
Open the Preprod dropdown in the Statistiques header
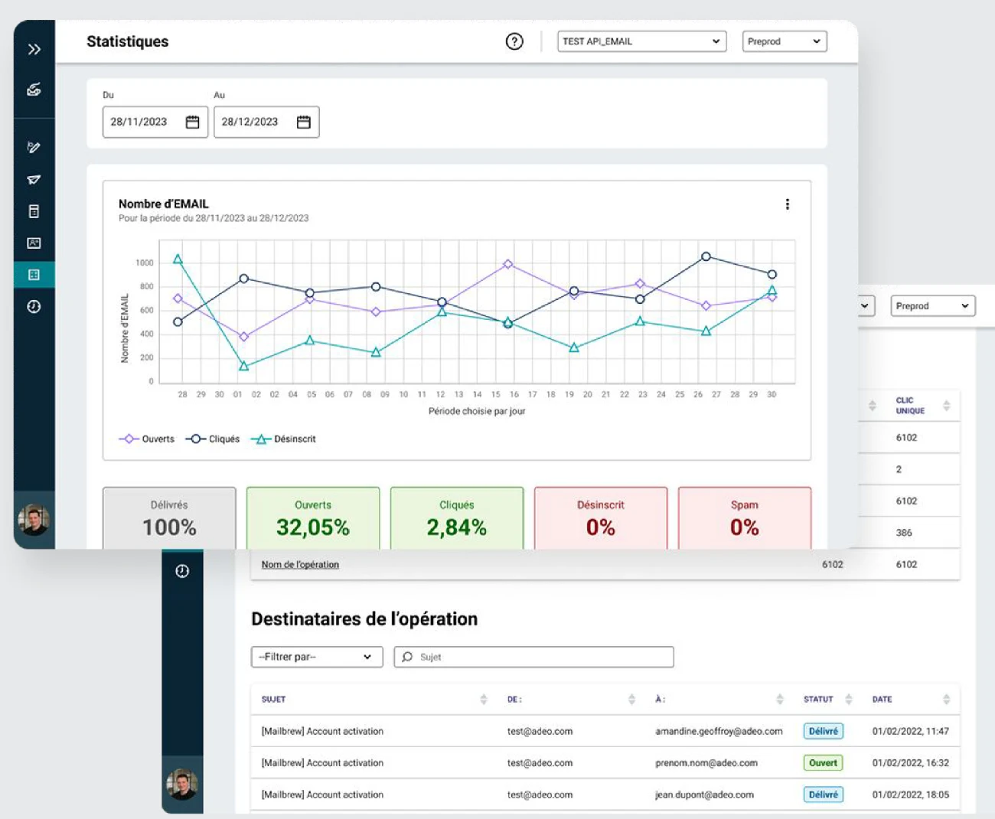pos(785,41)
